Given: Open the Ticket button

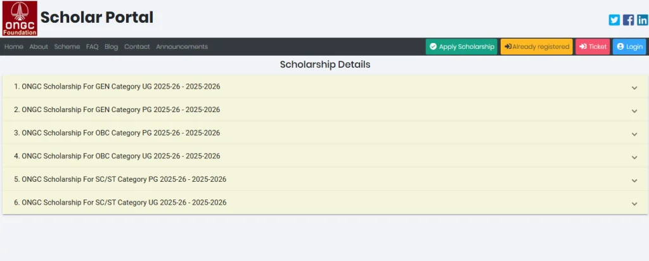Looking at the screenshot, I should click(593, 47).
